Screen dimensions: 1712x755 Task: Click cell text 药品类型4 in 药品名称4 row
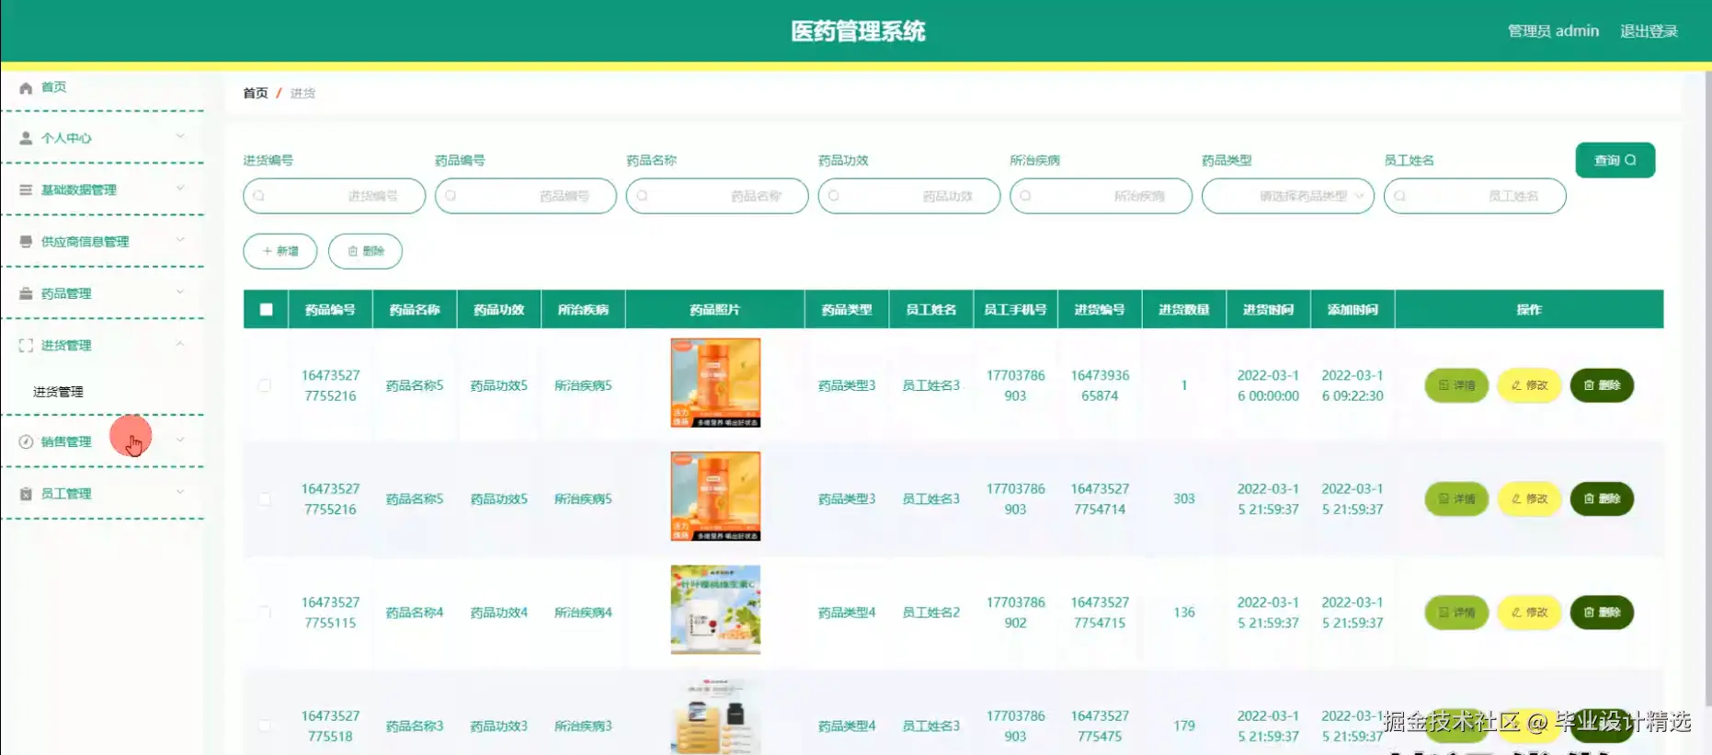coord(847,612)
